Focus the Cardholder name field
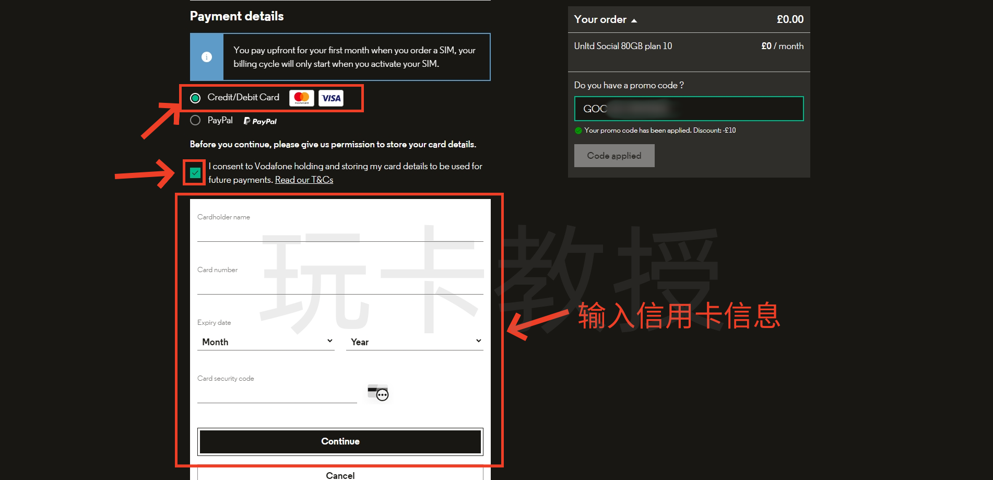This screenshot has height=480, width=993. point(340,232)
